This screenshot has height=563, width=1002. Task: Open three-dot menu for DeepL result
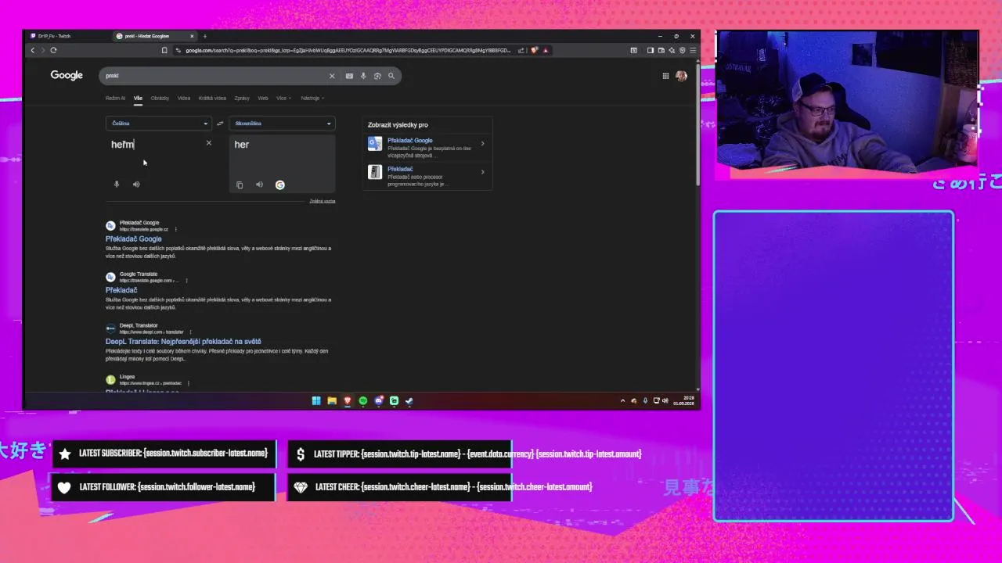click(191, 332)
